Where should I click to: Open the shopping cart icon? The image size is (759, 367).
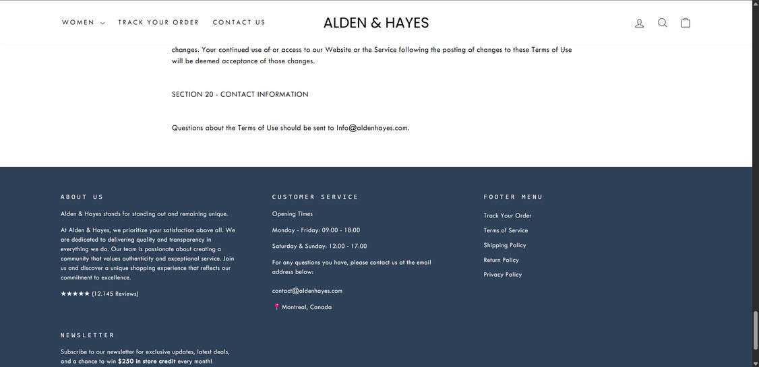[x=686, y=23]
